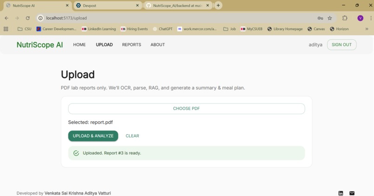Screen dimensions: 374x196
Task: Click the SIGN OUT button
Action: click(342, 45)
